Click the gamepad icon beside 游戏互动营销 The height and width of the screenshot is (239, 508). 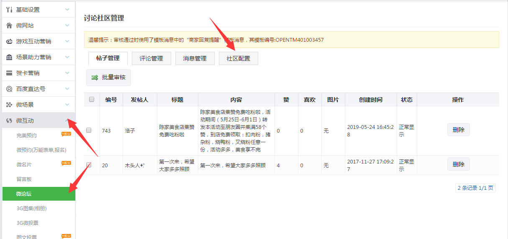coord(9,41)
